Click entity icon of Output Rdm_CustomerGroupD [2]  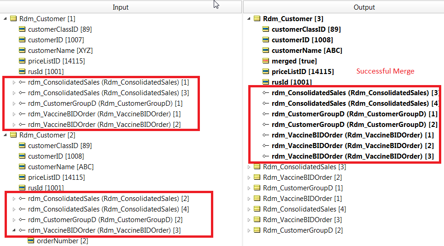pyautogui.click(x=257, y=230)
